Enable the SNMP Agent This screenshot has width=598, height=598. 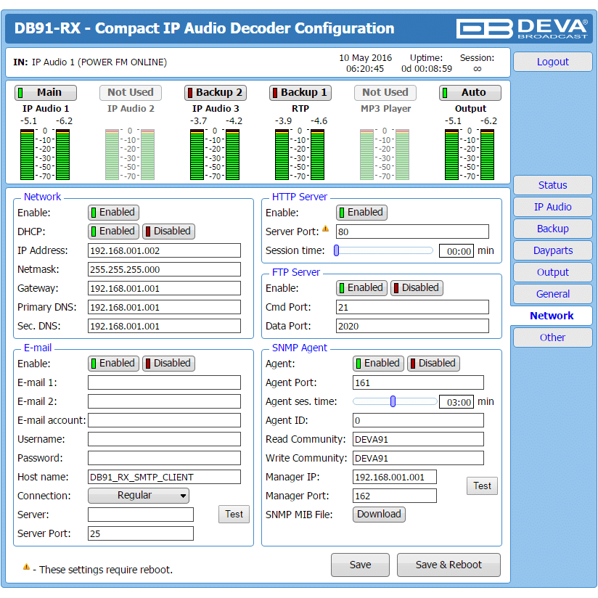tap(378, 364)
